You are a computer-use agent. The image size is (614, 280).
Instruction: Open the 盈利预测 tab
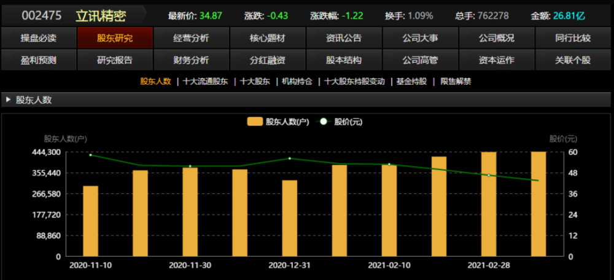tap(38, 60)
